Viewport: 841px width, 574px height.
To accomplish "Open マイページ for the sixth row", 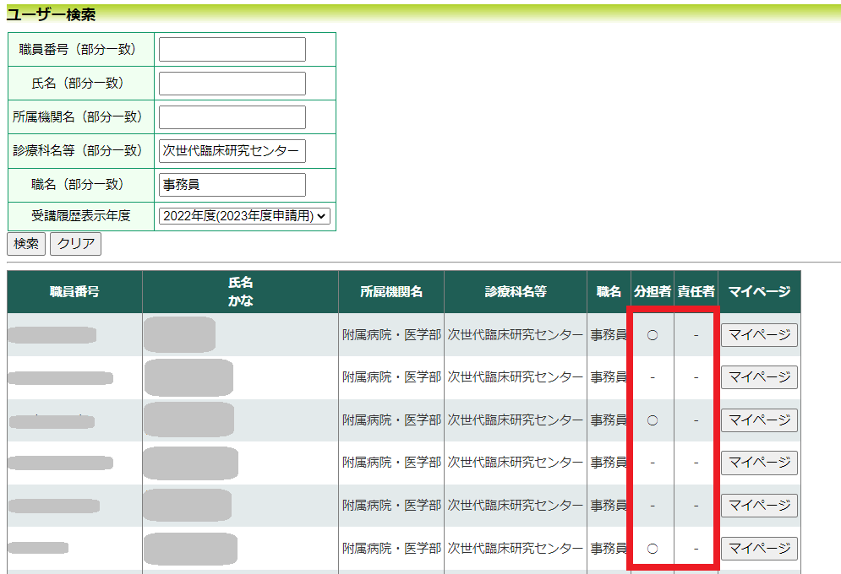I will coord(758,549).
